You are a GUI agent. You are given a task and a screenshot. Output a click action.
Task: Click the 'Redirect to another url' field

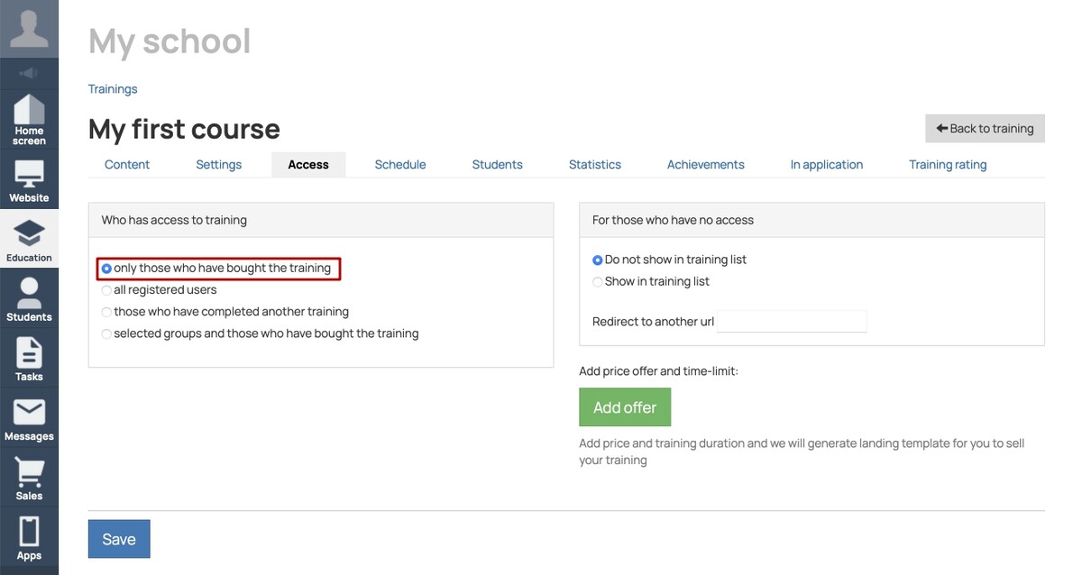coord(792,321)
